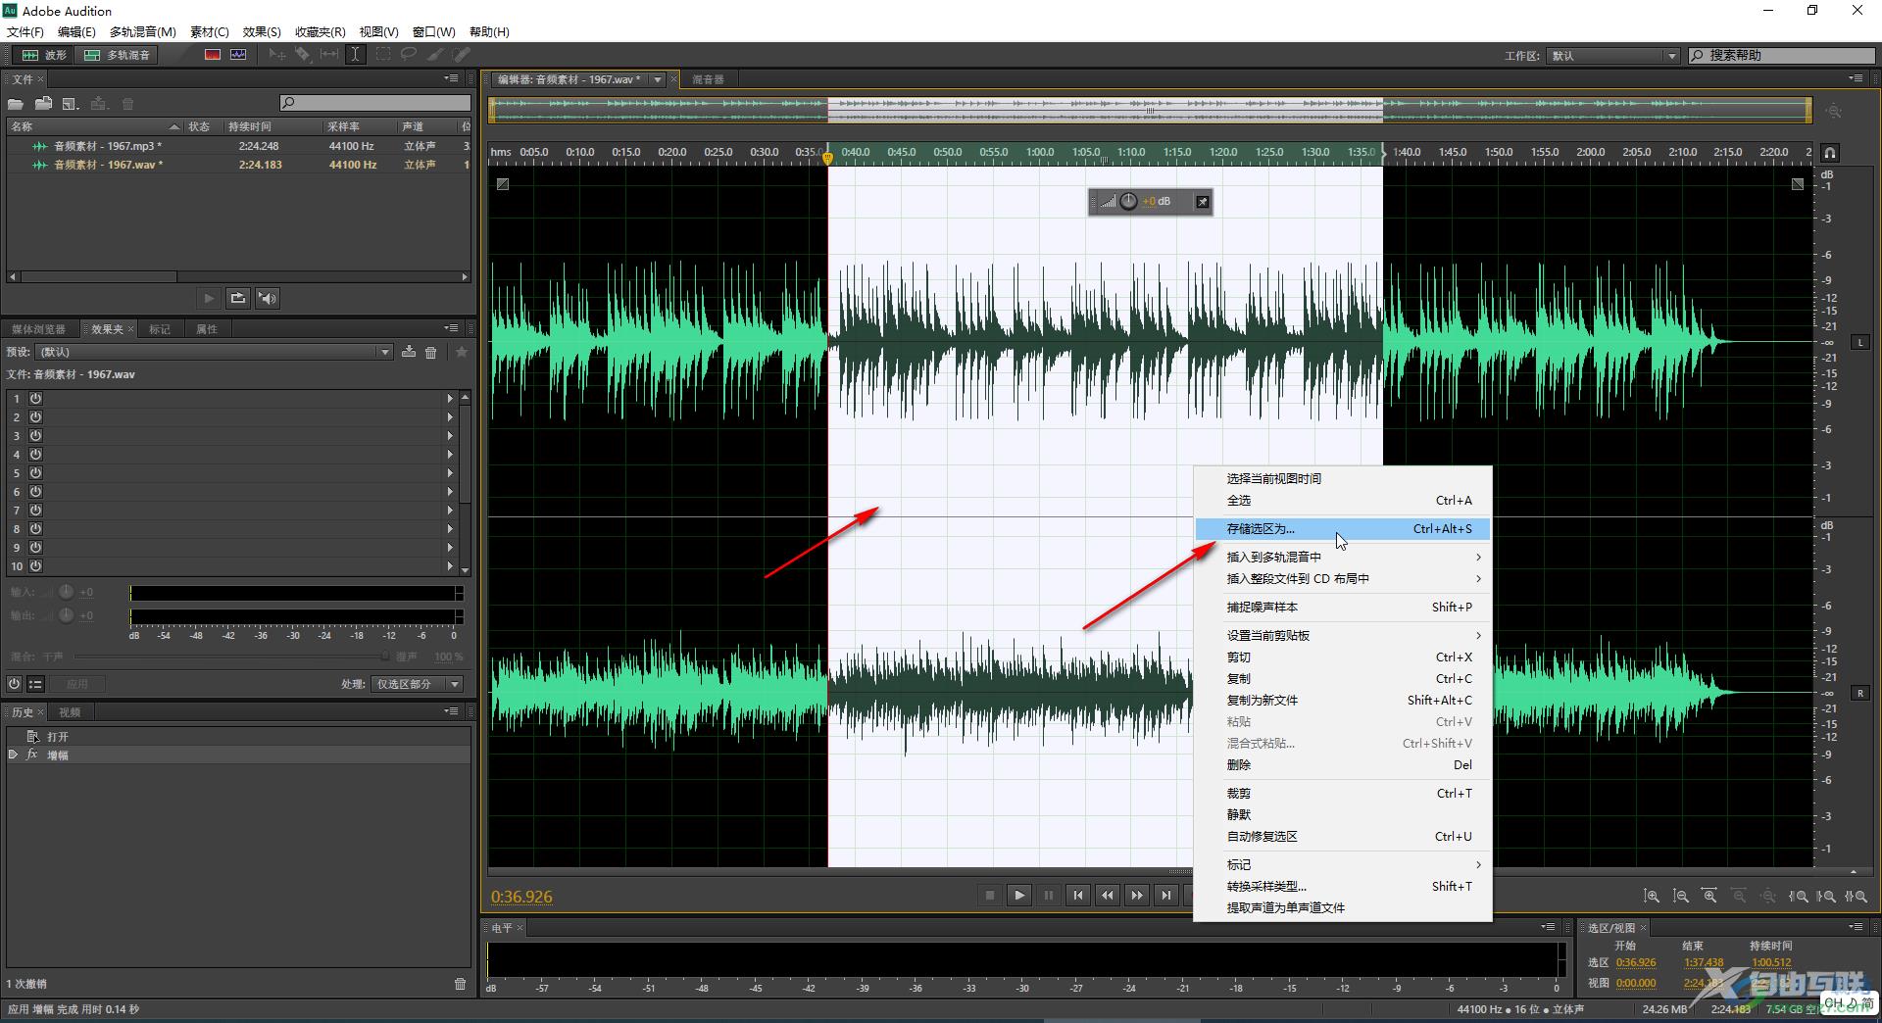Save effects rack preset icon
The height and width of the screenshot is (1023, 1882).
409,352
